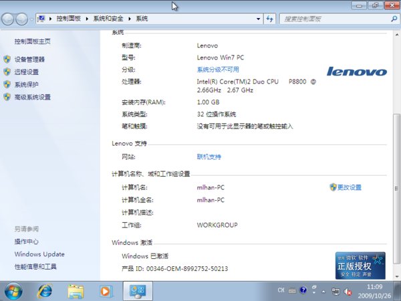The height and width of the screenshot is (301, 401).
Task: Open the 联机支持 online support link
Action: click(209, 157)
